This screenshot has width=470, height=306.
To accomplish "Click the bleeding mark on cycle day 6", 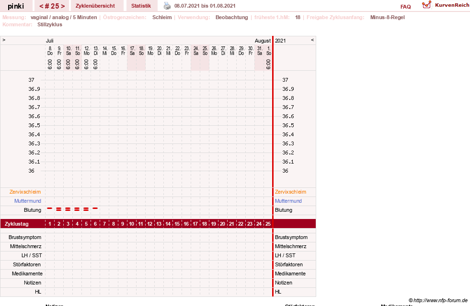I will coord(95,208).
